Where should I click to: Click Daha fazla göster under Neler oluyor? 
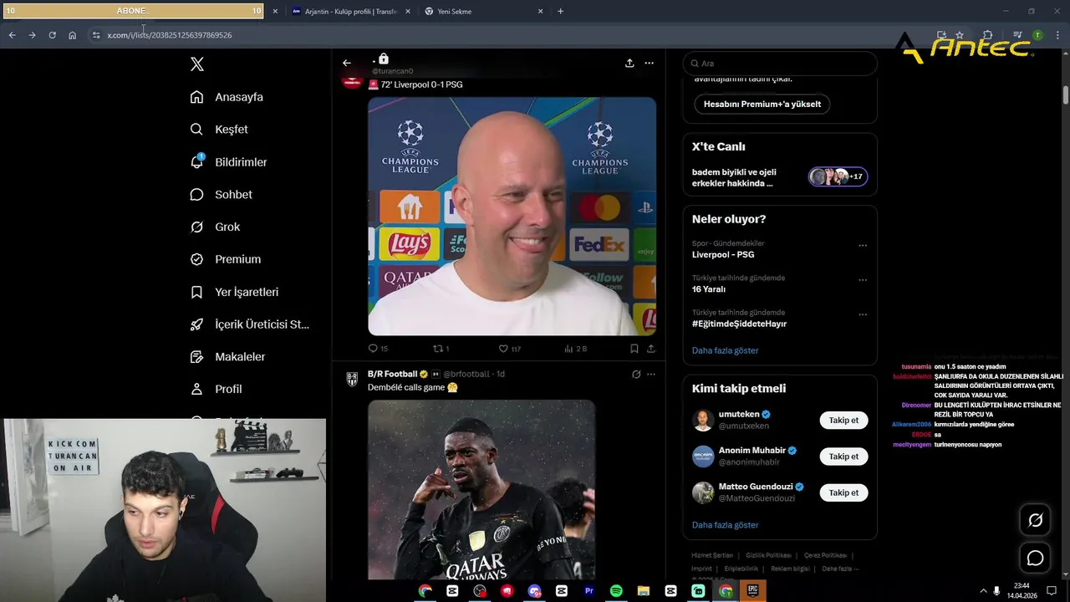click(x=725, y=350)
